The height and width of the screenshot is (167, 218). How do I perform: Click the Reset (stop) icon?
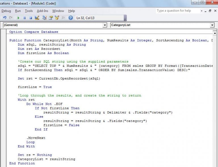click(x=30, y=18)
